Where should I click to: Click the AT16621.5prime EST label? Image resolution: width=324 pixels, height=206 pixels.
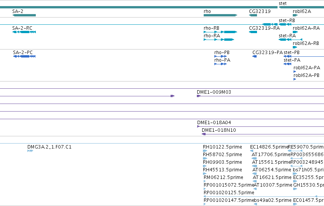point(272,177)
